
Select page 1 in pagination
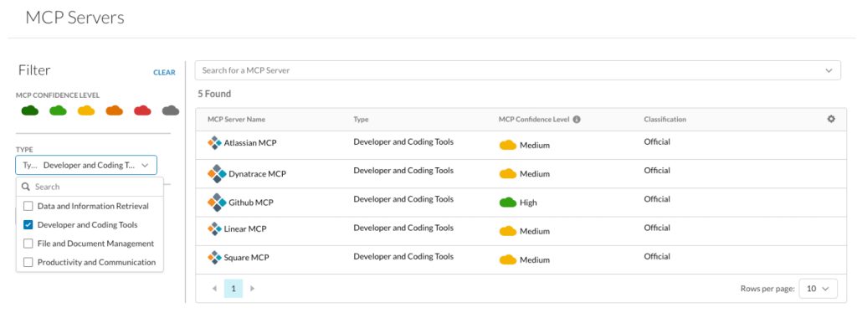[233, 288]
